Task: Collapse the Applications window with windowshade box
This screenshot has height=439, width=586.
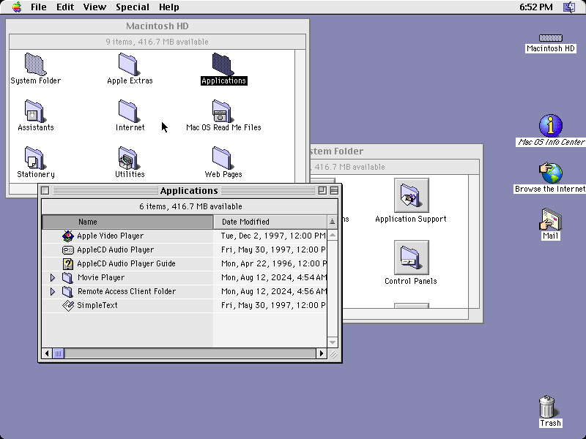Action: (334, 191)
